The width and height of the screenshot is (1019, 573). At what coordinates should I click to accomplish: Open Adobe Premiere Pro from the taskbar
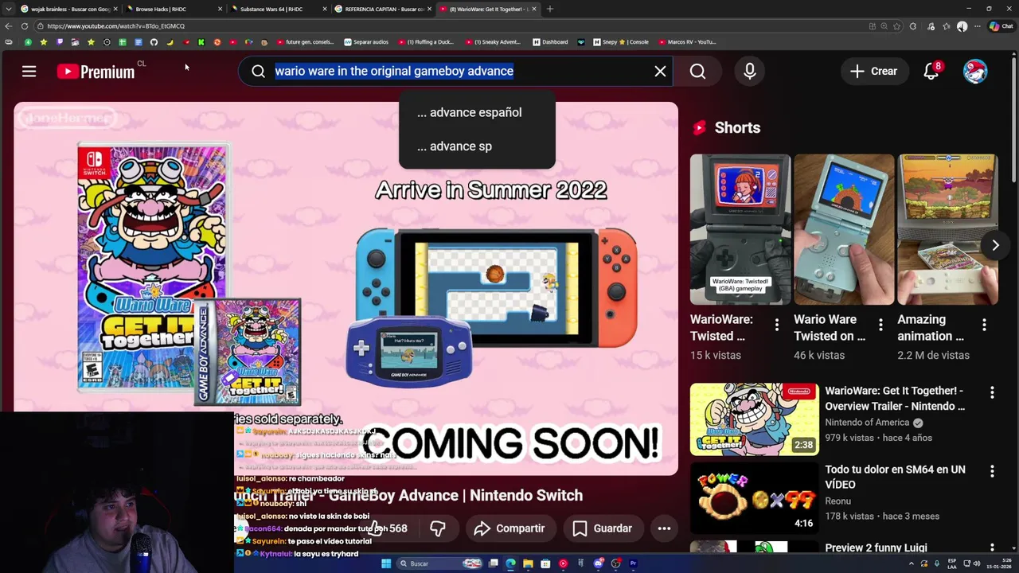634,563
